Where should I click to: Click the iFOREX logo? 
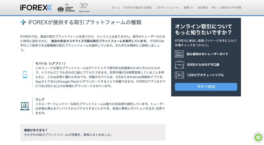(x=36, y=7)
